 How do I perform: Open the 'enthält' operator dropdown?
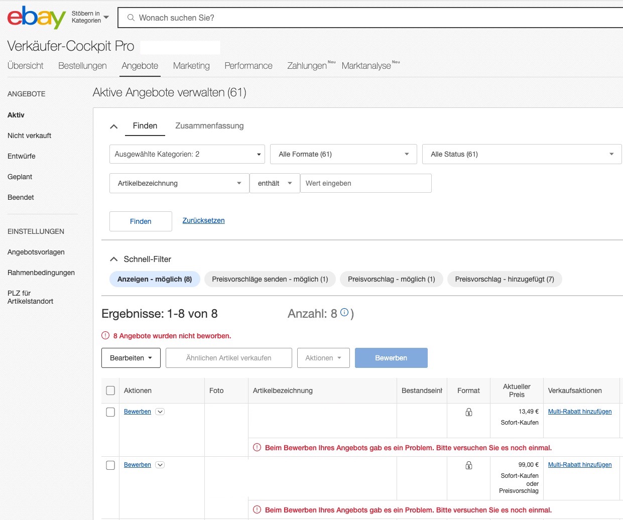click(x=275, y=183)
